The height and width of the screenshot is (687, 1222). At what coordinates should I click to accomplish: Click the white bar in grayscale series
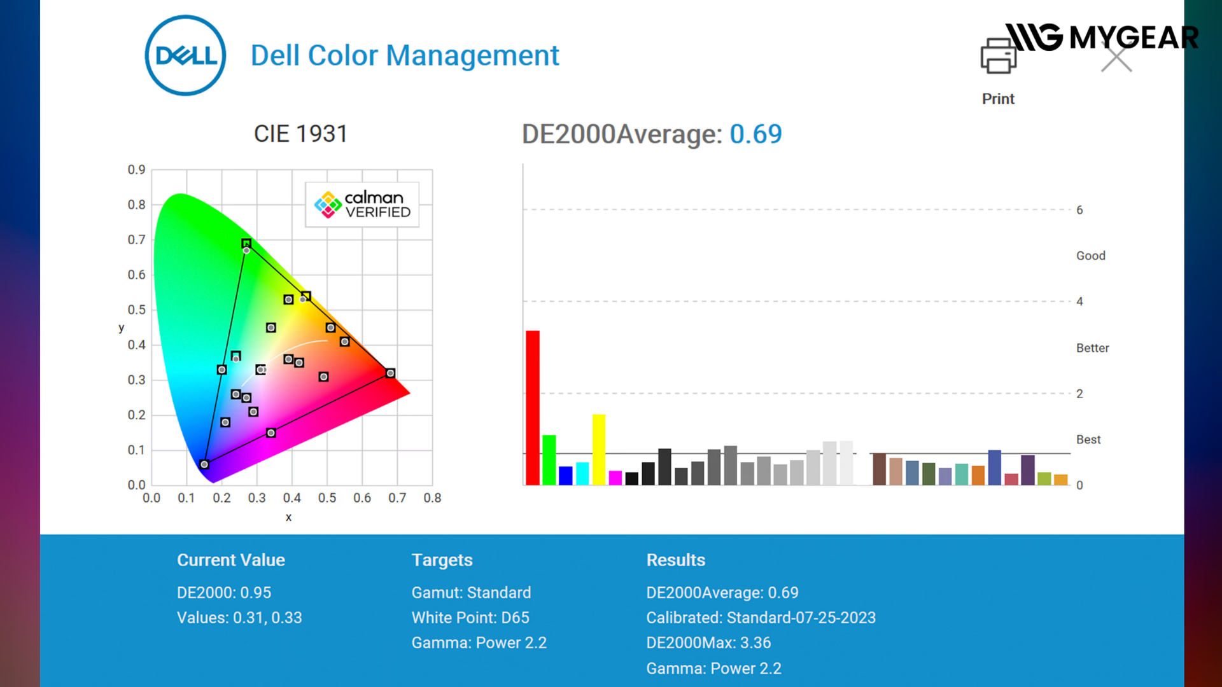(846, 462)
